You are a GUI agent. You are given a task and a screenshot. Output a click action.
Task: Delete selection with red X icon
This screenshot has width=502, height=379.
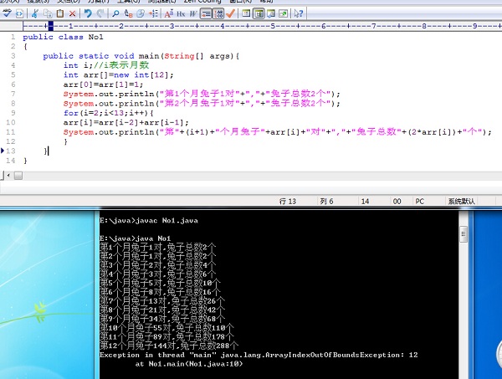pyautogui.click(x=72, y=13)
